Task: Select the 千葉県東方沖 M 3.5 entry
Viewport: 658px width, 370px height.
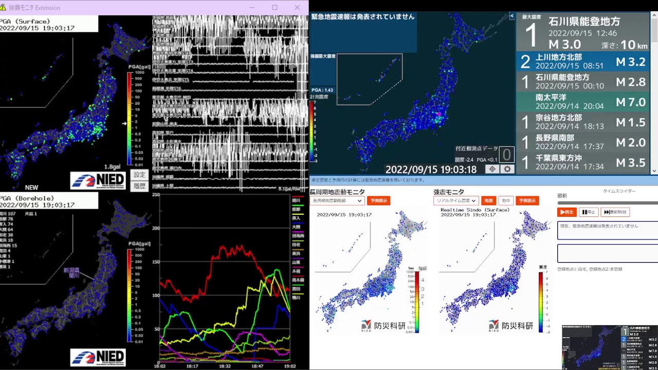Action: pos(583,162)
